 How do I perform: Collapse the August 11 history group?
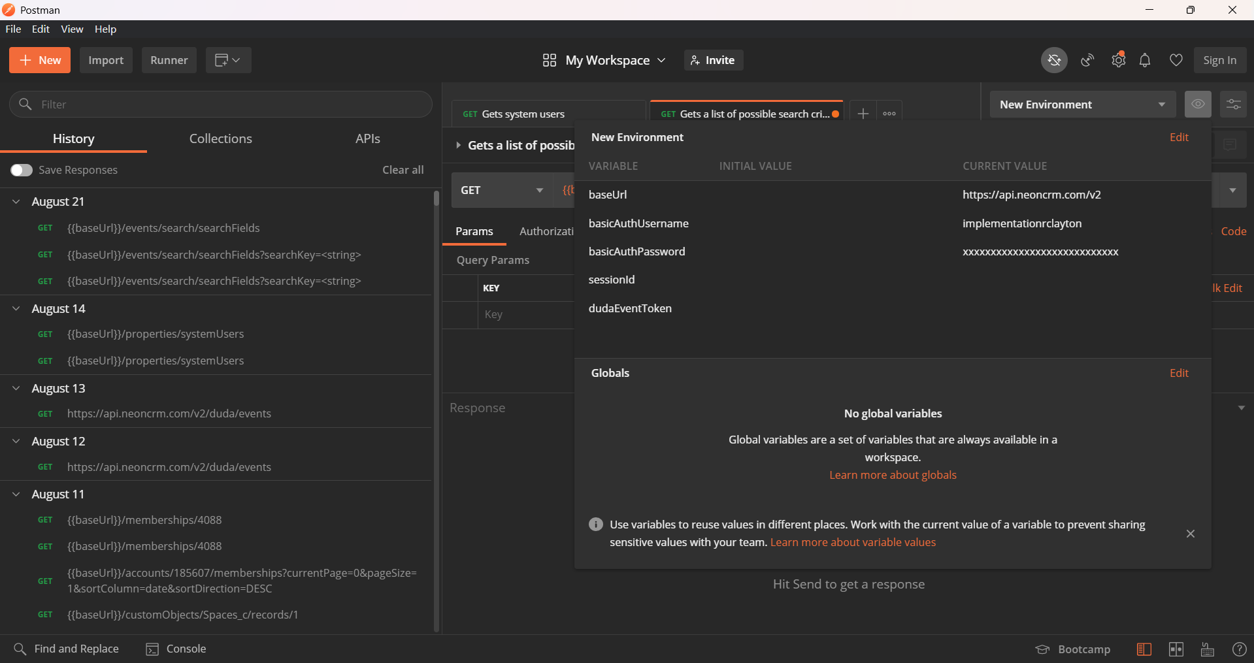tap(16, 494)
